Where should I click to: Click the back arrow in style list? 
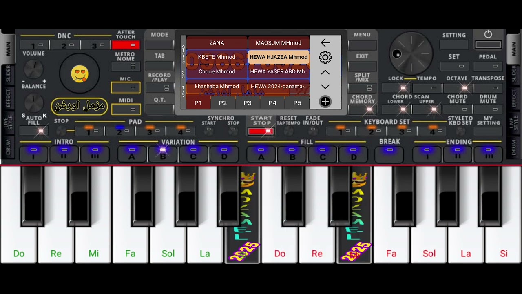(325, 42)
